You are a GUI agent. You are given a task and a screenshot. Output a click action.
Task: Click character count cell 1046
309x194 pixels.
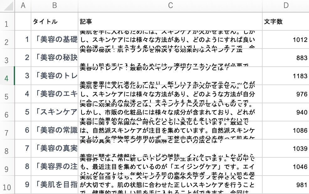click(286, 166)
